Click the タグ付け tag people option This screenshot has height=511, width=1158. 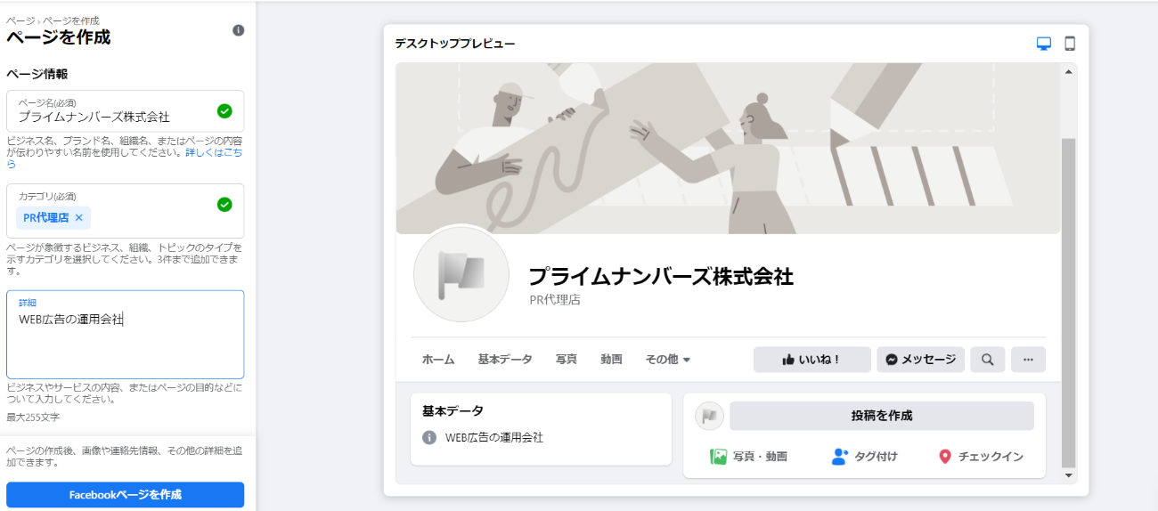(864, 457)
